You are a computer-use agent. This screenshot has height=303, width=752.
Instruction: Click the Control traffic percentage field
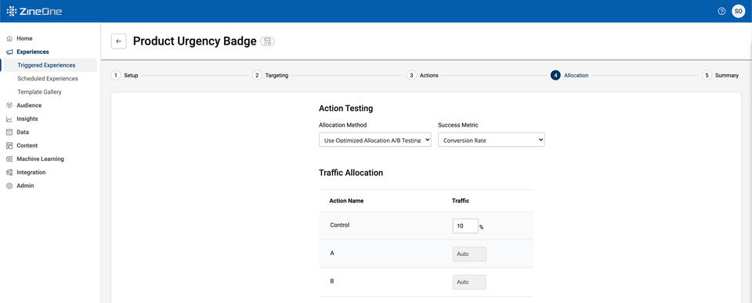tap(465, 226)
